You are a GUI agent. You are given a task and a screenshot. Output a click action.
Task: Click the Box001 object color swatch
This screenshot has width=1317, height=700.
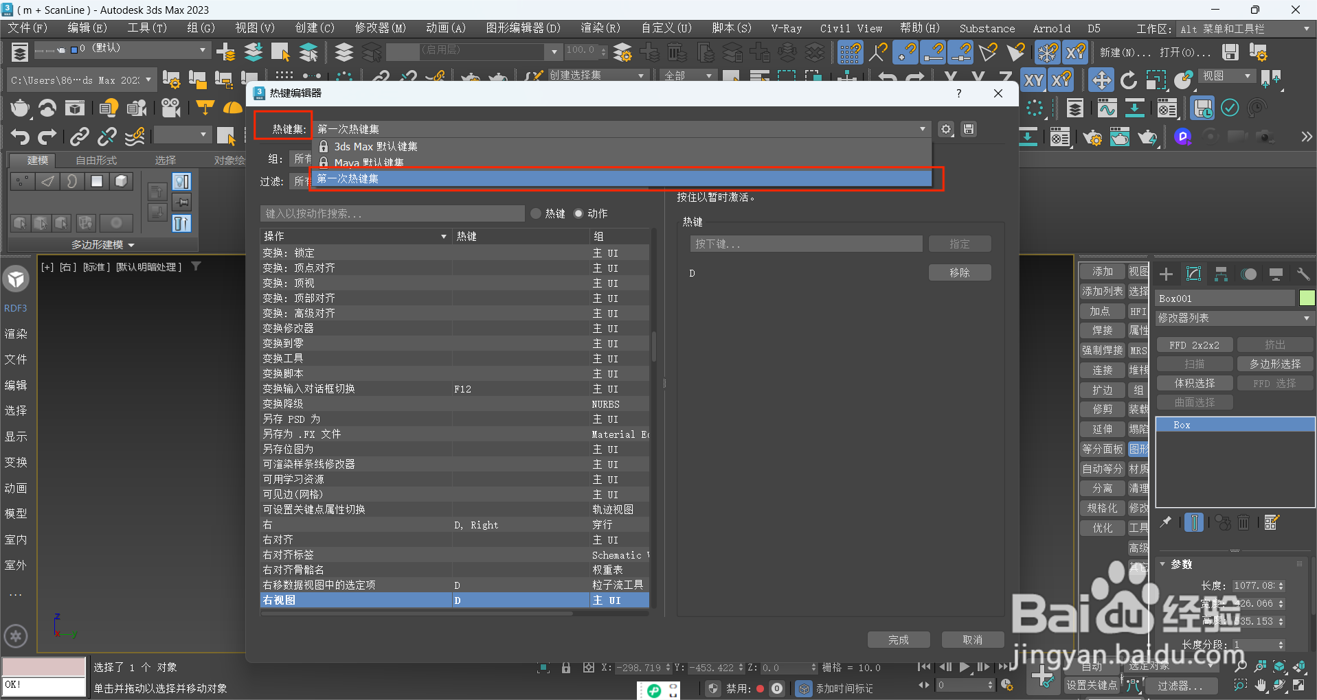[x=1305, y=297]
